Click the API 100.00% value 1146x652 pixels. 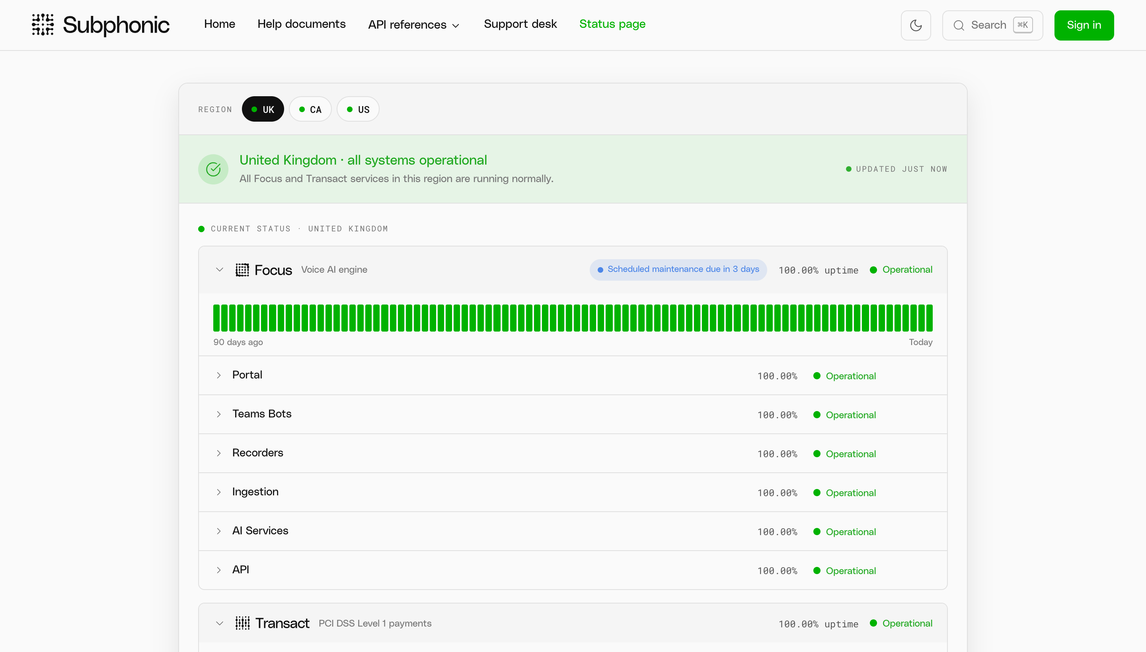(x=778, y=571)
